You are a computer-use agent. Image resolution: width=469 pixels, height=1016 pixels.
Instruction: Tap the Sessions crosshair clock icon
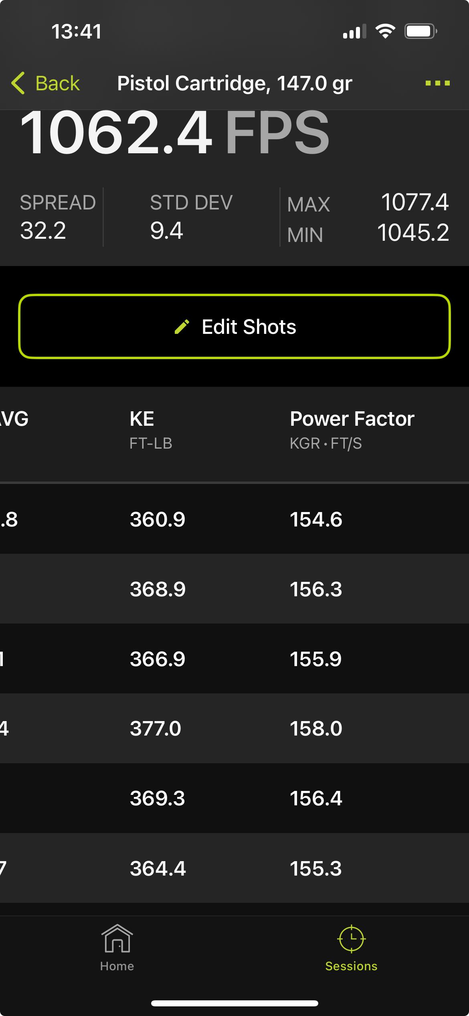351,939
